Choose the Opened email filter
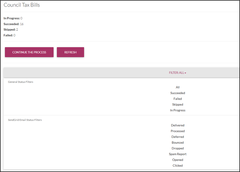 click(177, 160)
